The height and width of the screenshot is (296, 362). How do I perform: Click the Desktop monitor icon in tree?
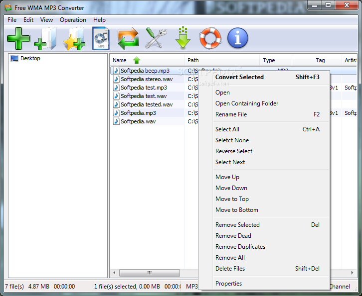tap(14, 59)
